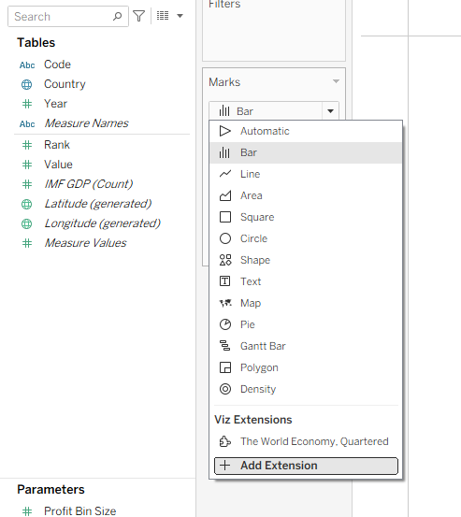Click the view-as-list grid icon
Viewport: 461px width, 517px height.
(163, 16)
